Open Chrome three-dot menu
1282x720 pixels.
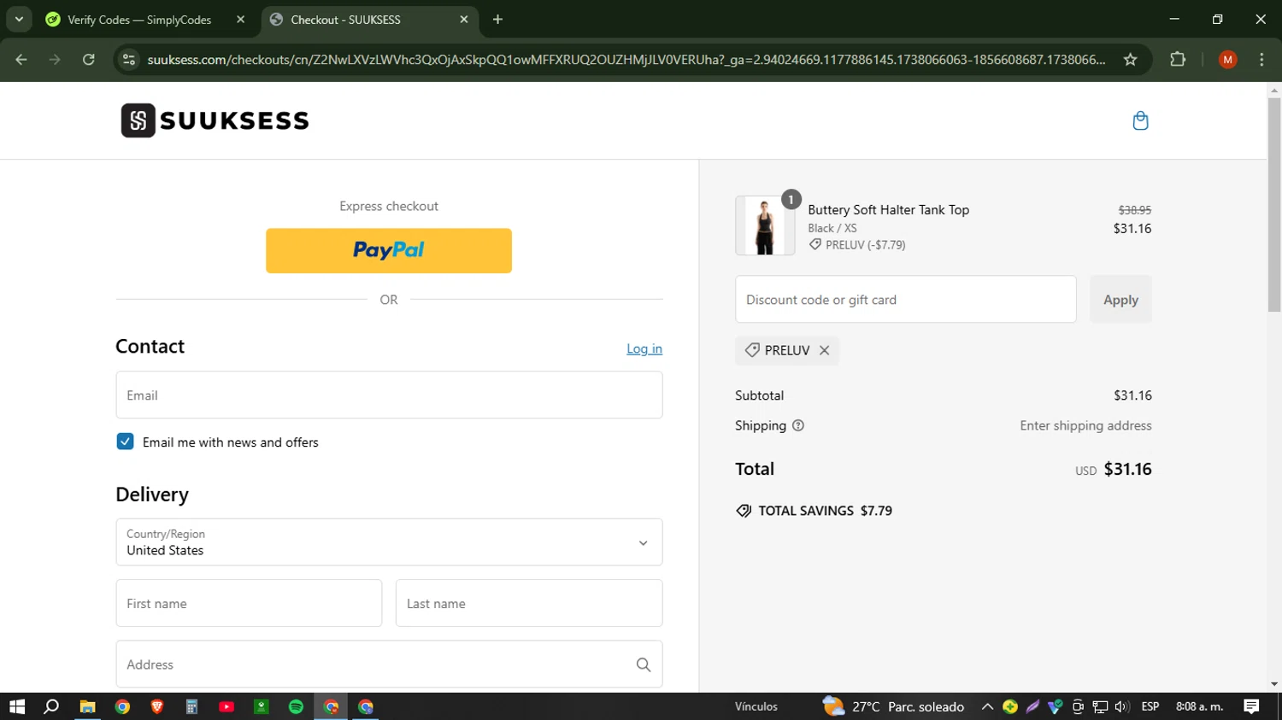1261,59
